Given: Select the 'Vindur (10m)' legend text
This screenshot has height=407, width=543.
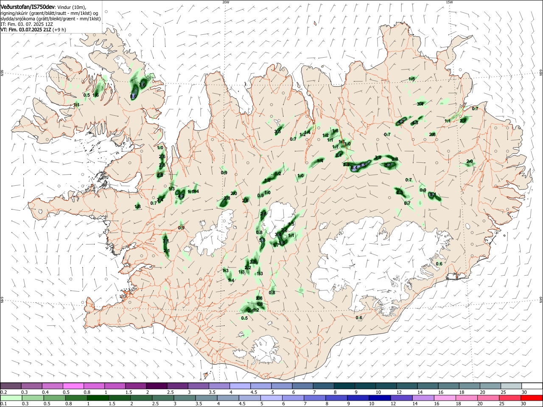Looking at the screenshot, I should coord(72,7).
